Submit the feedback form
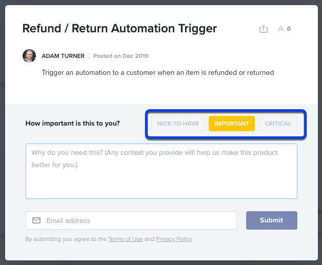The width and height of the screenshot is (322, 265). tap(271, 220)
